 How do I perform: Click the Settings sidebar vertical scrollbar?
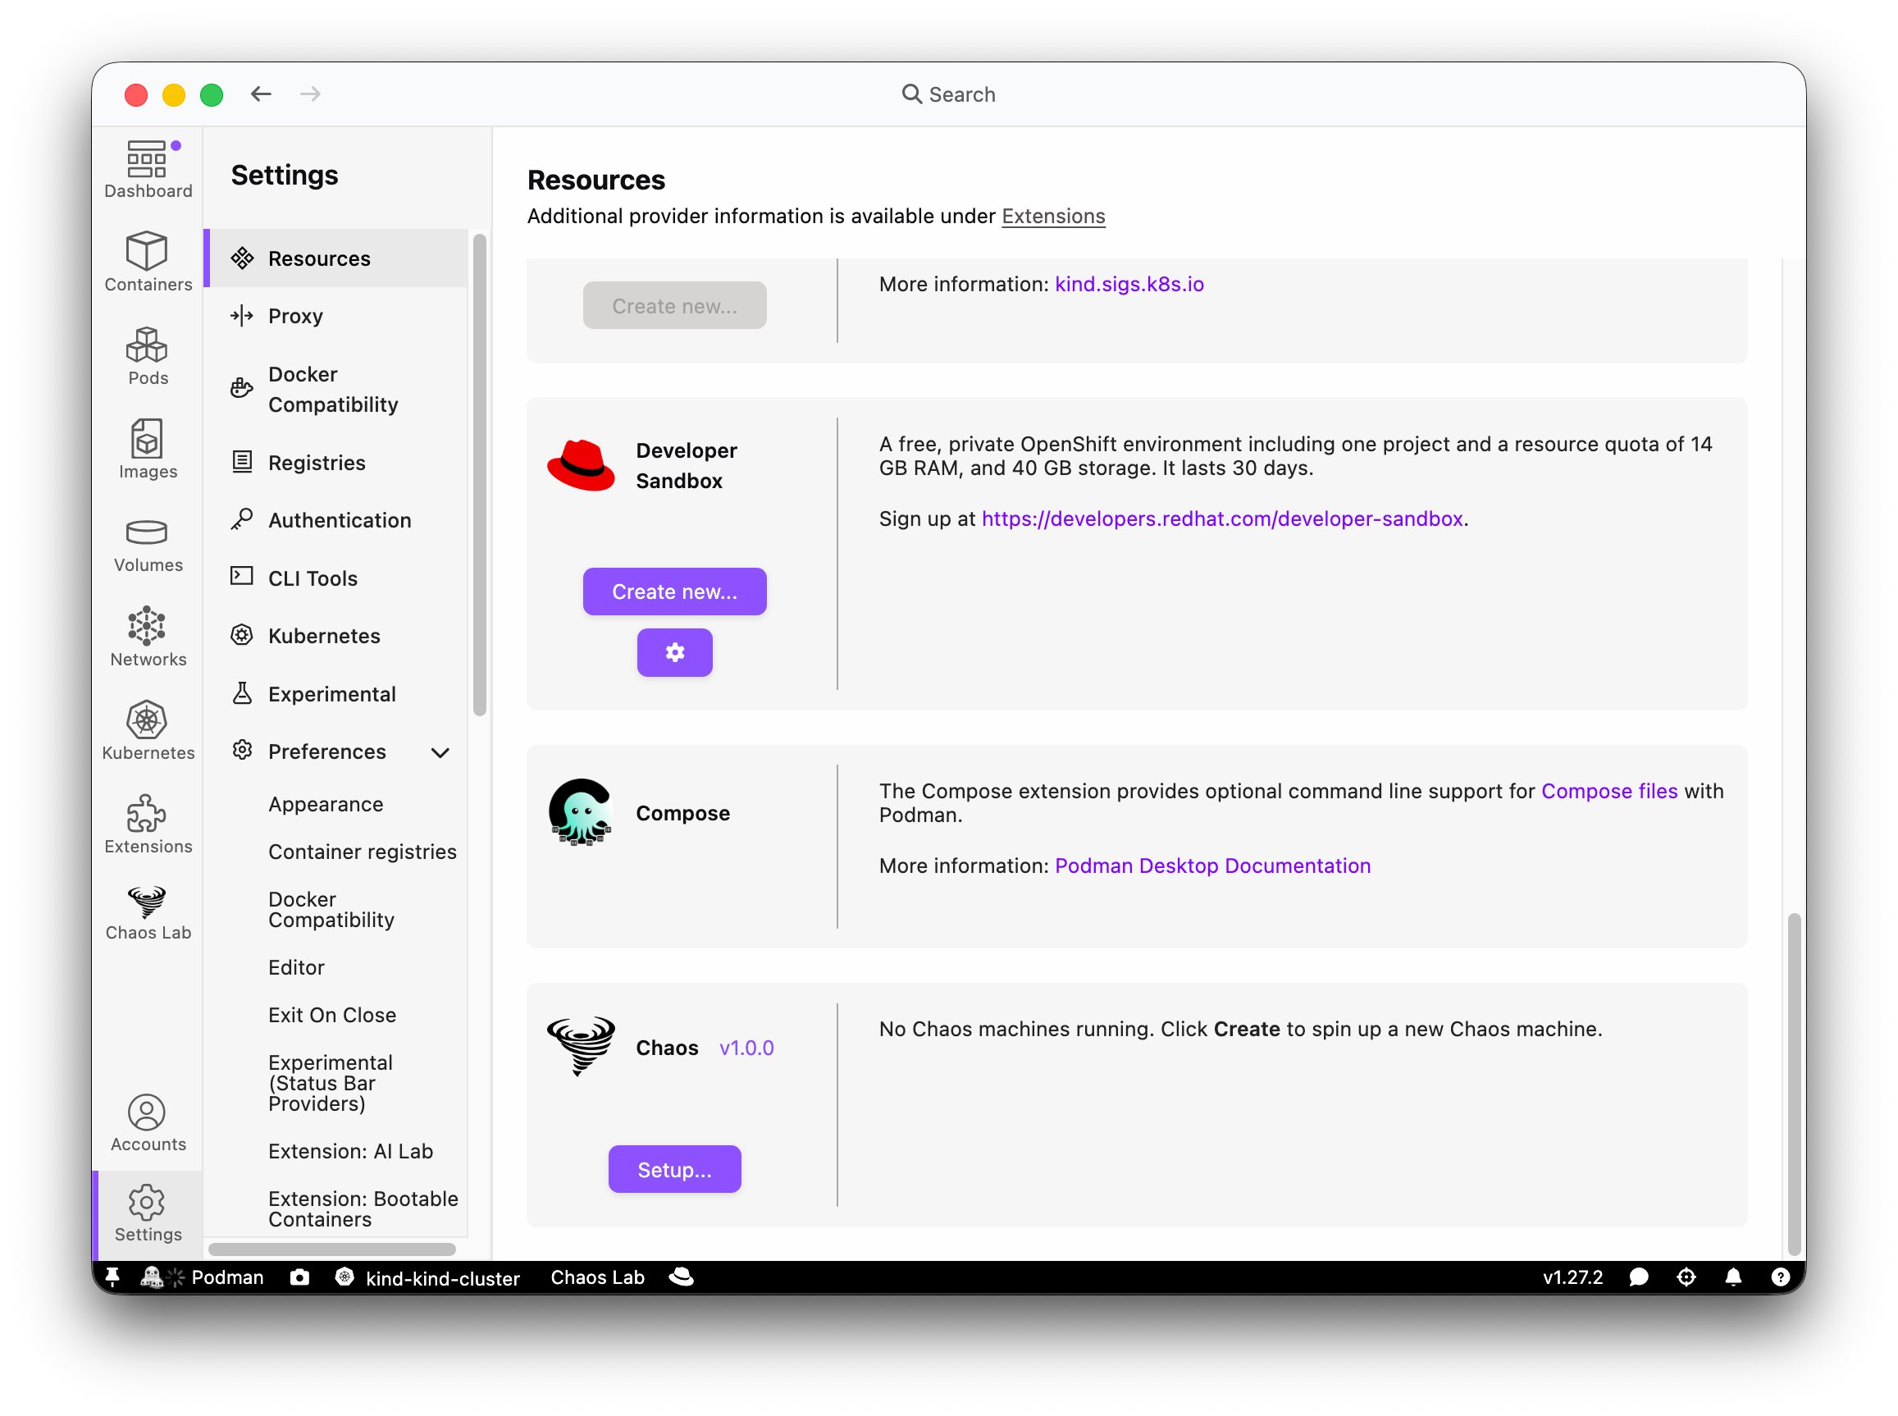(x=480, y=476)
